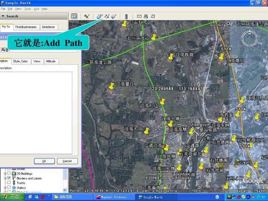Switch to the Directions tab
The image size is (268, 201).
[48, 27]
